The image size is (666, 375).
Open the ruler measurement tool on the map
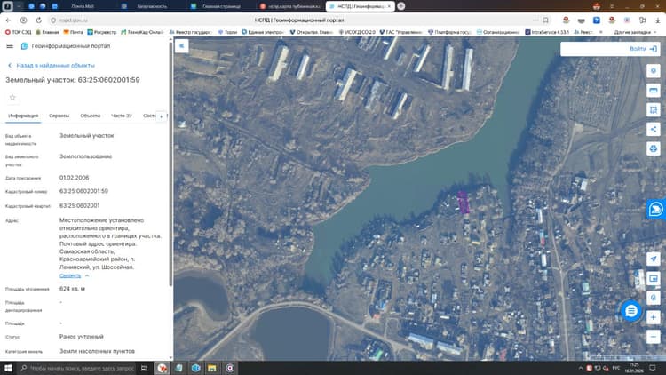click(654, 91)
